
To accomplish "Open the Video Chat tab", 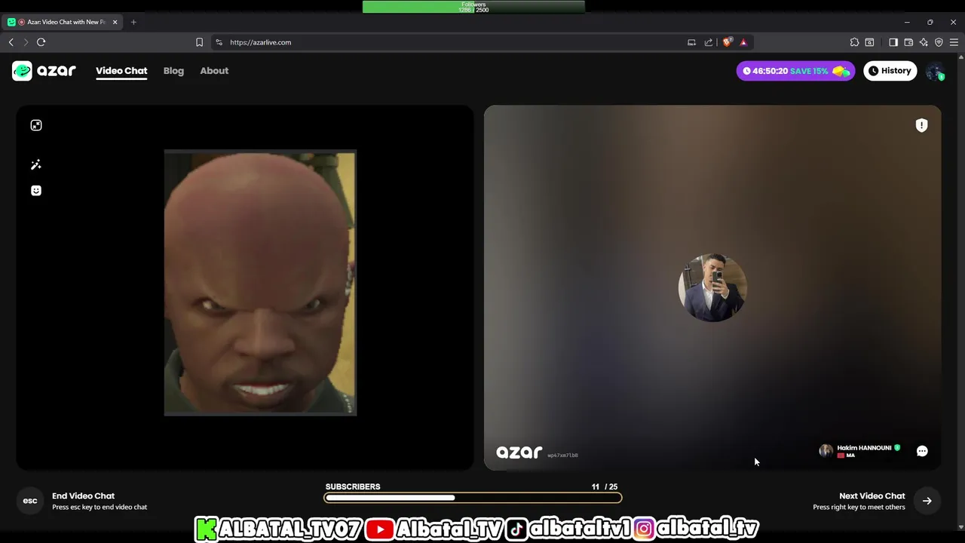I will click(x=121, y=71).
